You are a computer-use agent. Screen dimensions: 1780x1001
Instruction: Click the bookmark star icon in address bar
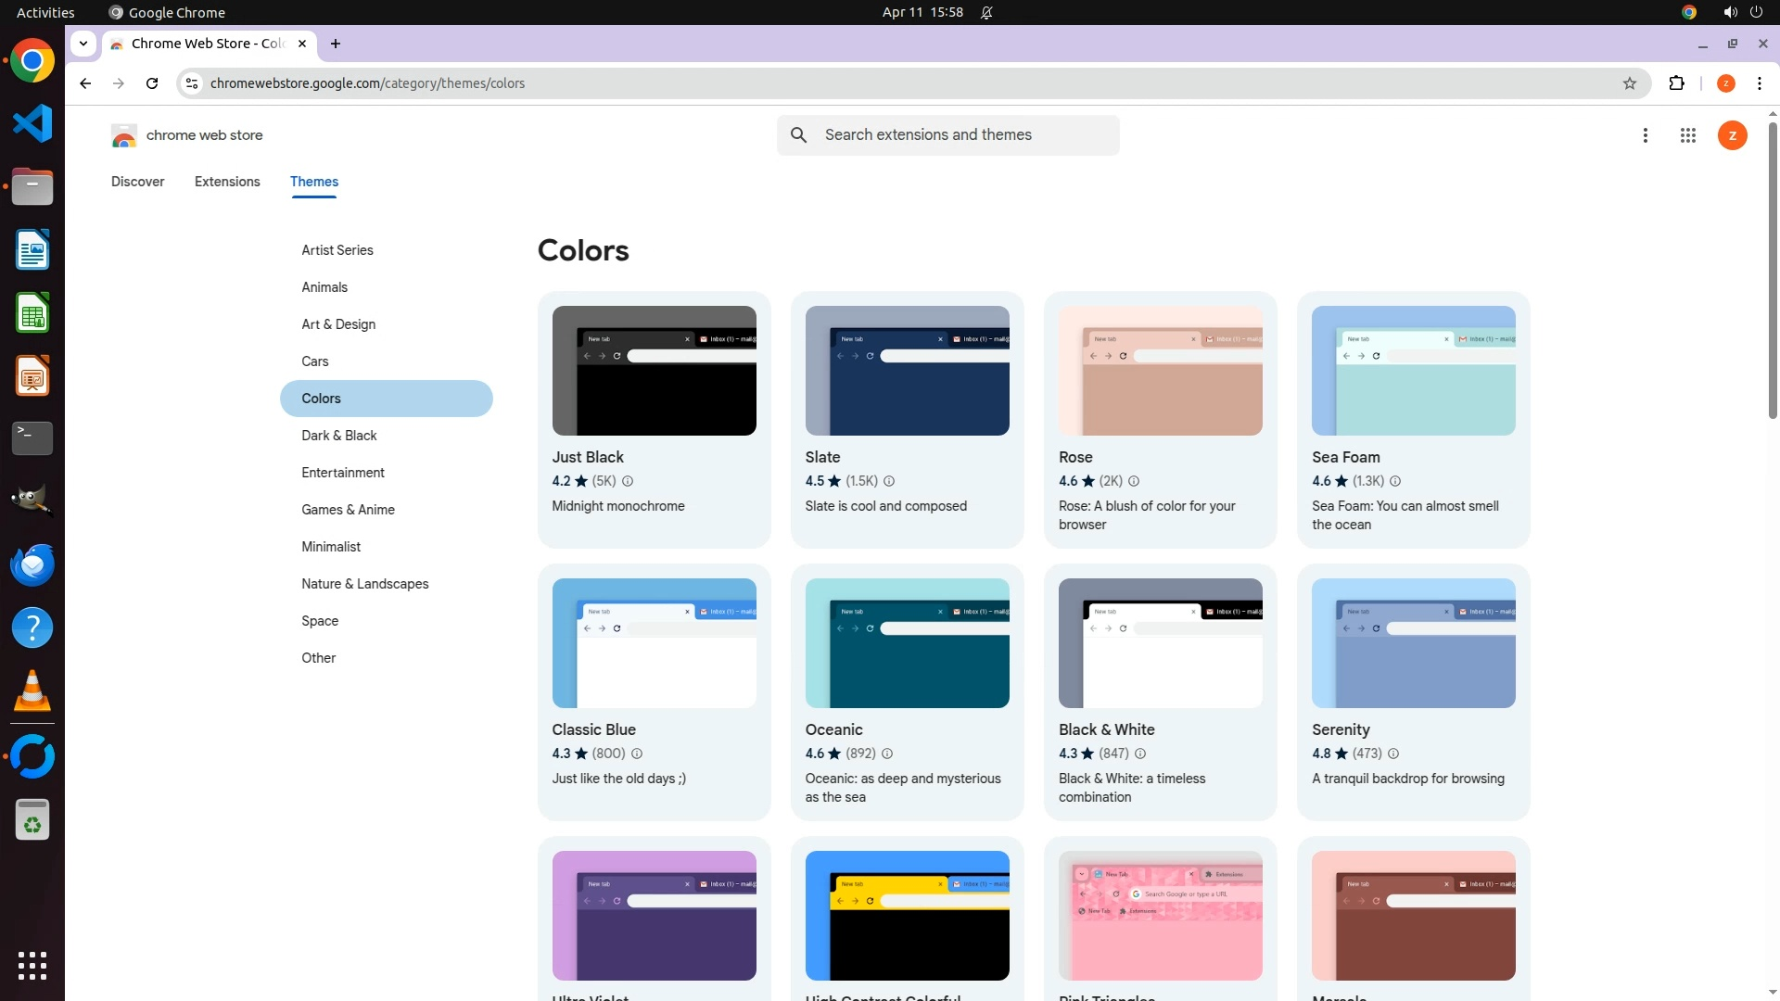(x=1630, y=83)
